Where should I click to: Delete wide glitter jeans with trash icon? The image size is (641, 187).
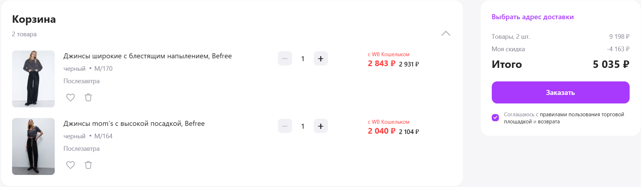point(88,97)
